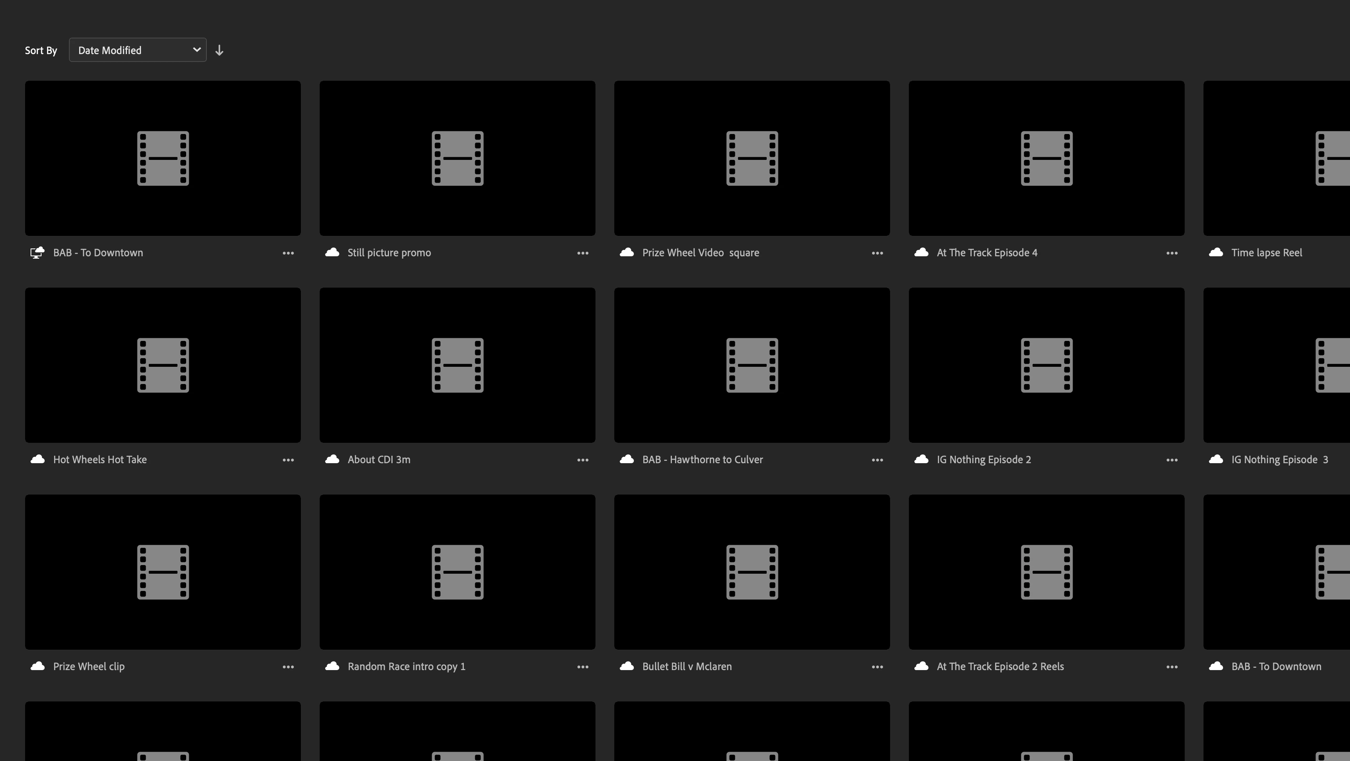Open ellipsis menu for Hot Wheels Hot Take
1350x761 pixels.
tap(288, 460)
